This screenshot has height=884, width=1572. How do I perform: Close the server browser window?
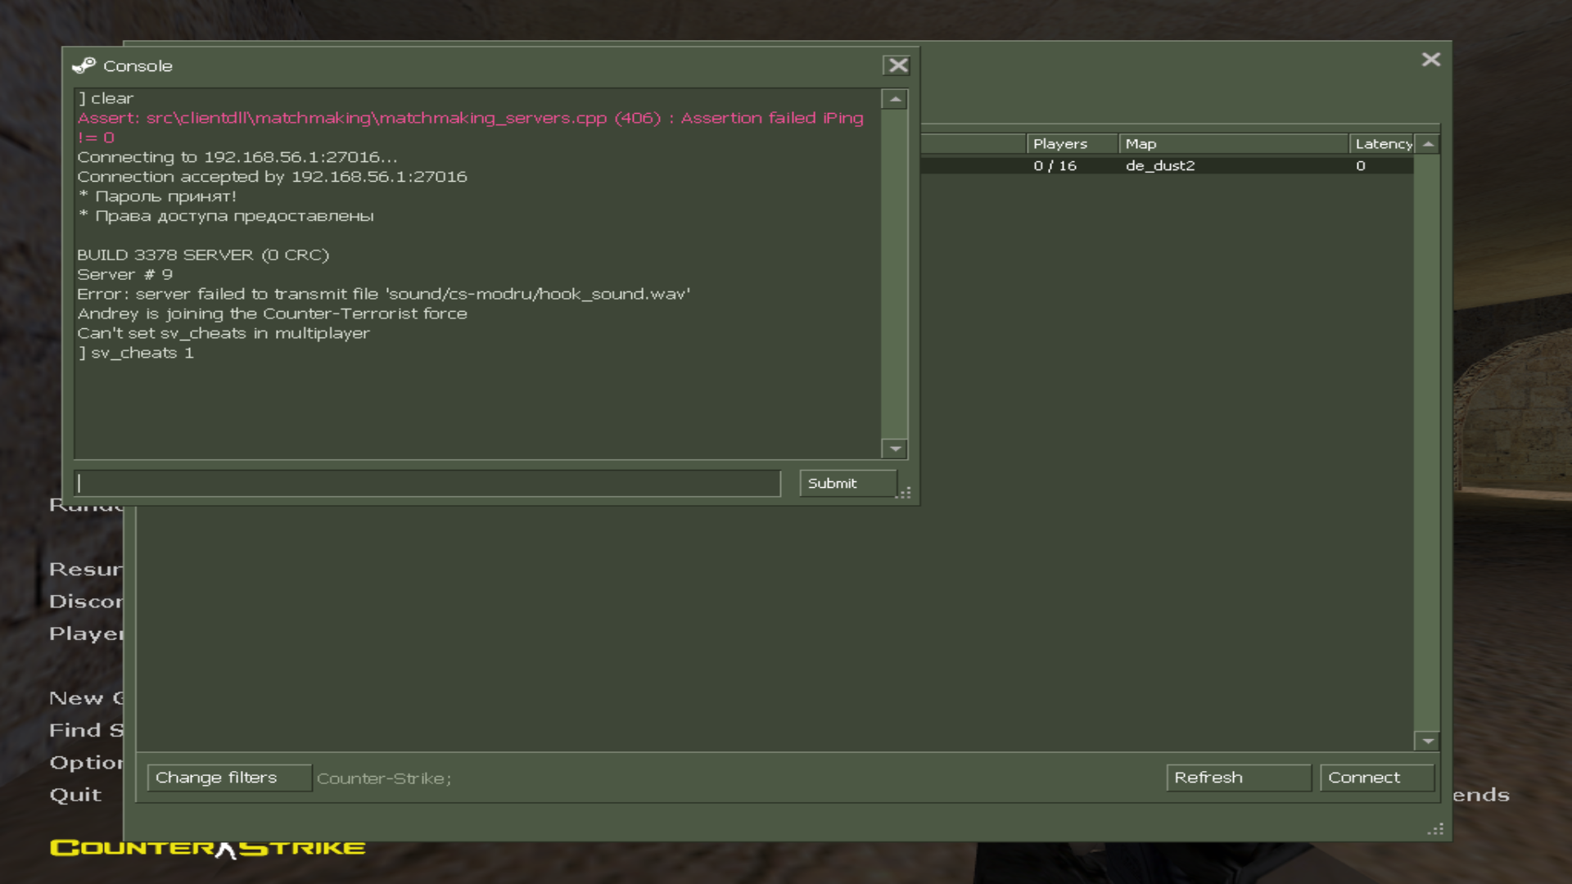tap(1430, 60)
